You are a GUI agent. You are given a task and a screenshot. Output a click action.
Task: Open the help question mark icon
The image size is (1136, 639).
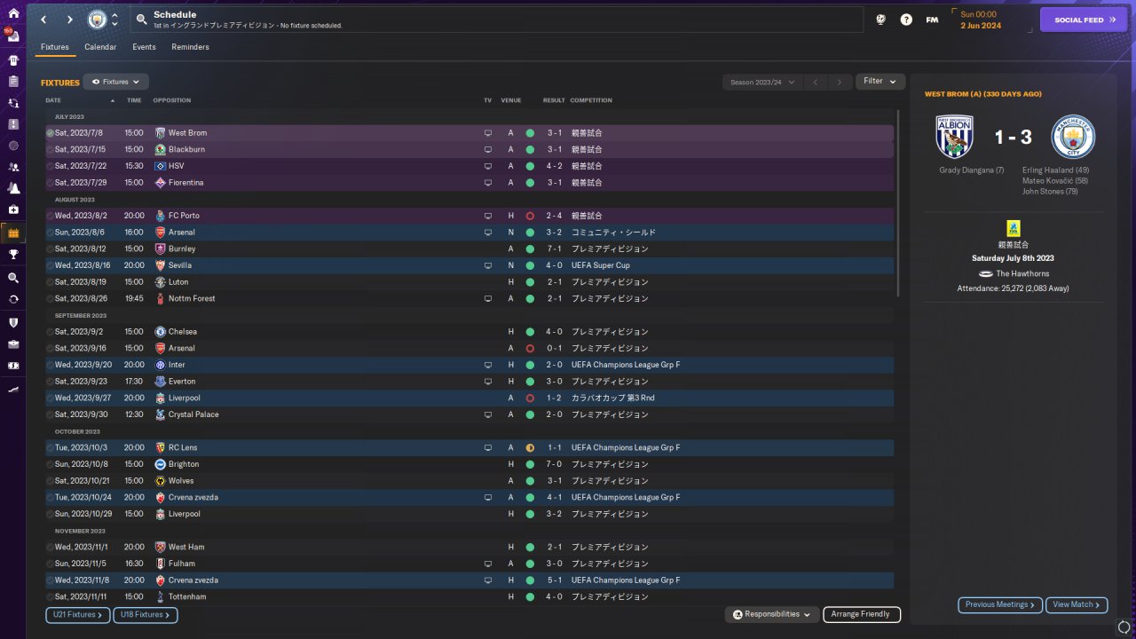coord(906,20)
